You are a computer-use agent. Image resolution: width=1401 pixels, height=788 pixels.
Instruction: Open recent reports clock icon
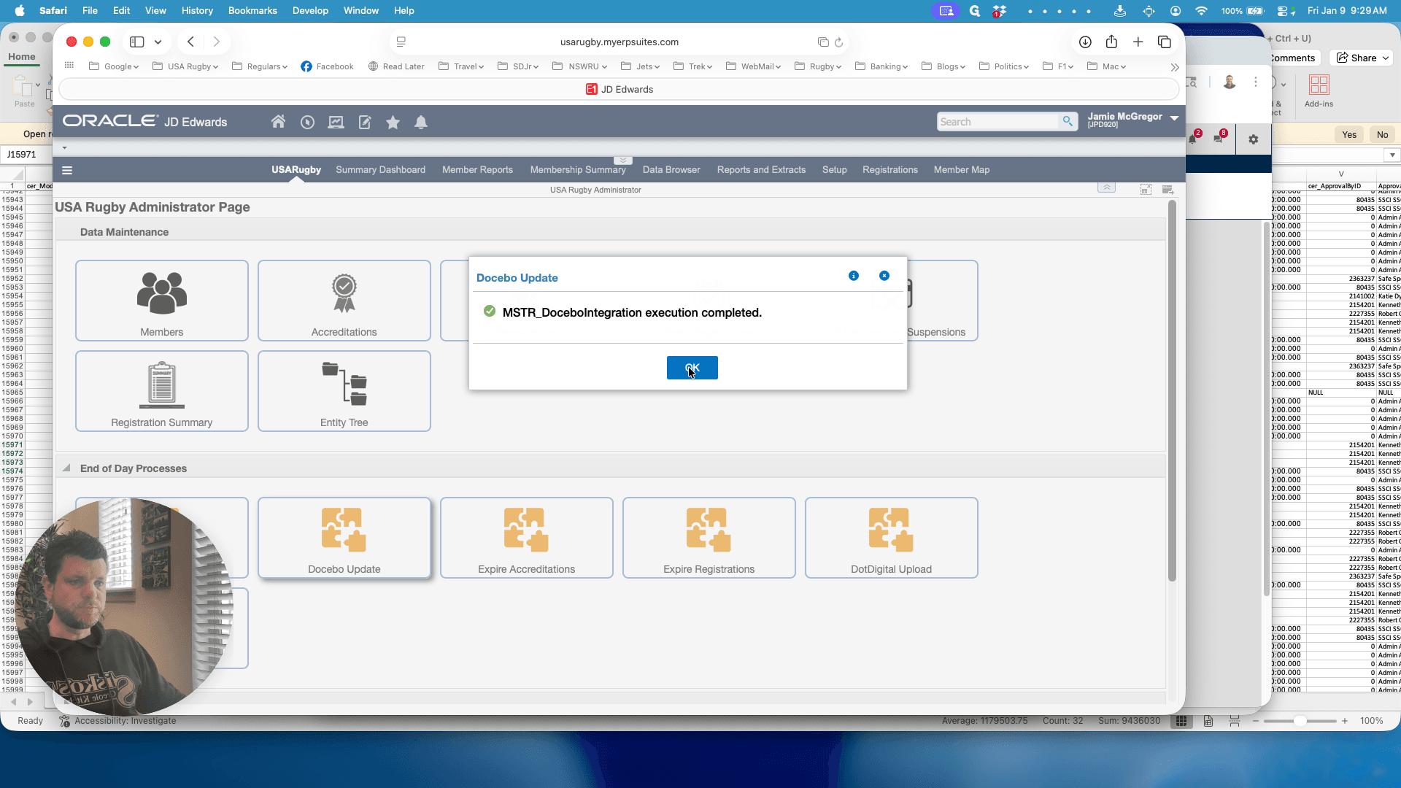coord(307,122)
